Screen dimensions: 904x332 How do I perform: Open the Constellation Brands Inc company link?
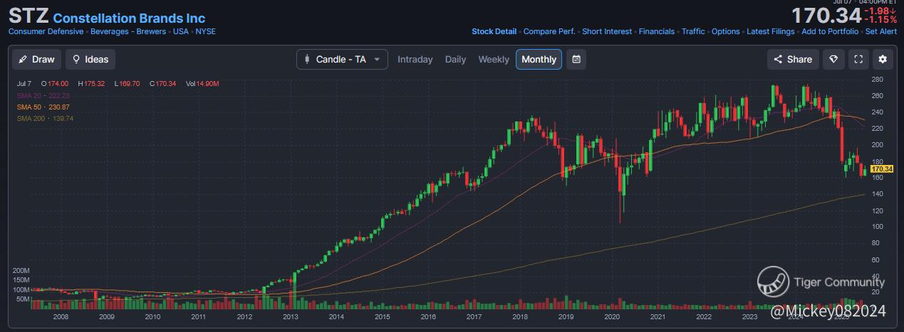click(129, 18)
